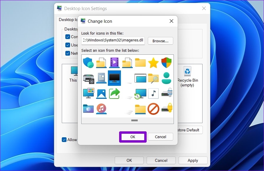This screenshot has height=171, width=264.
Task: Select the blue security shield icon
Action: point(88,63)
